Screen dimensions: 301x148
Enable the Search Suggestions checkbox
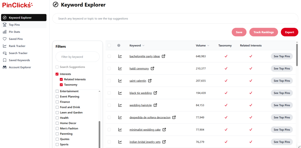57,67
